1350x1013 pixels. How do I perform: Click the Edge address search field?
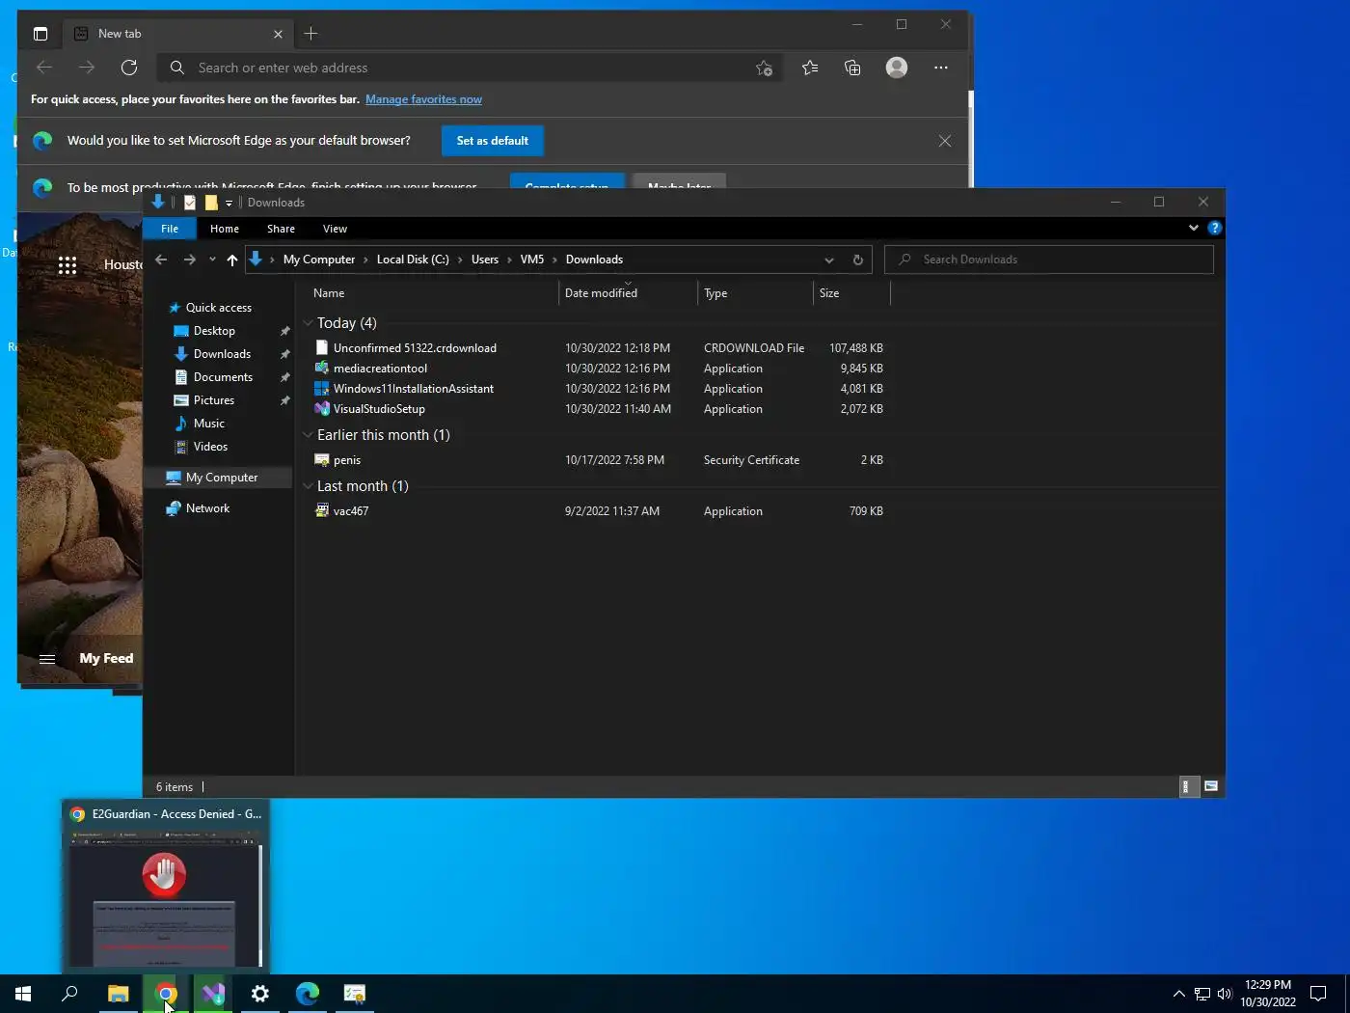471,68
